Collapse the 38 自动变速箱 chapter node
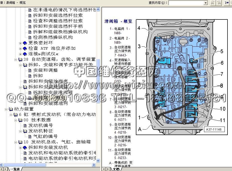The image size is (232, 171). click(15, 59)
